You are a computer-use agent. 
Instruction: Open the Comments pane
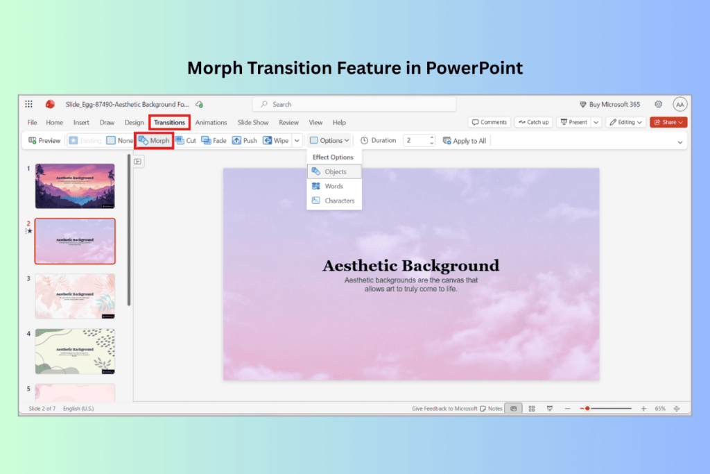(x=489, y=122)
